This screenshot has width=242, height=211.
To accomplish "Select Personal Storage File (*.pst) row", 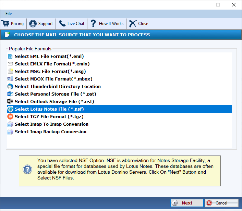I will pyautogui.click(x=119, y=94).
